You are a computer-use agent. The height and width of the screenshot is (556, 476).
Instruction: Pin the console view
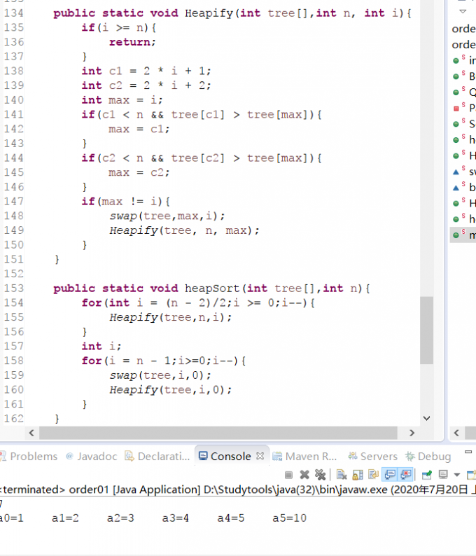pyautogui.click(x=426, y=475)
